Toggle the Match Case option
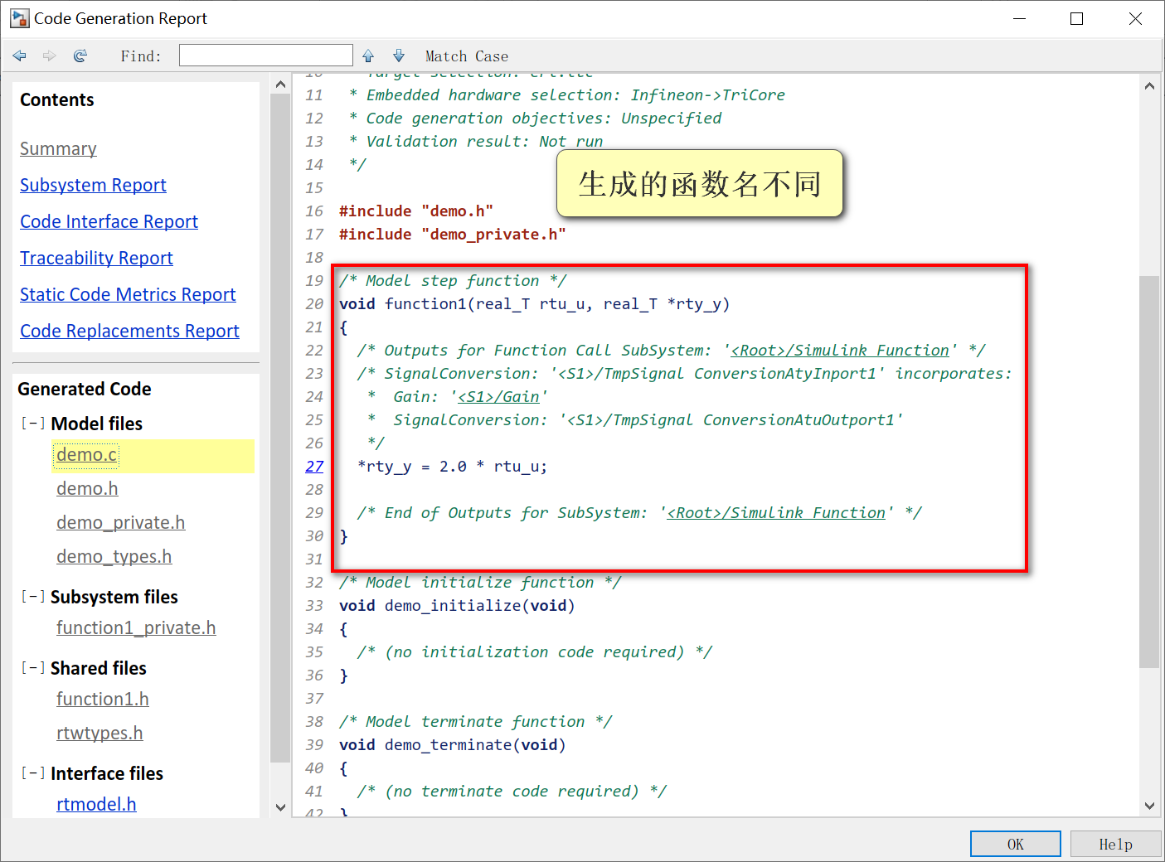This screenshot has height=862, width=1165. pos(467,56)
